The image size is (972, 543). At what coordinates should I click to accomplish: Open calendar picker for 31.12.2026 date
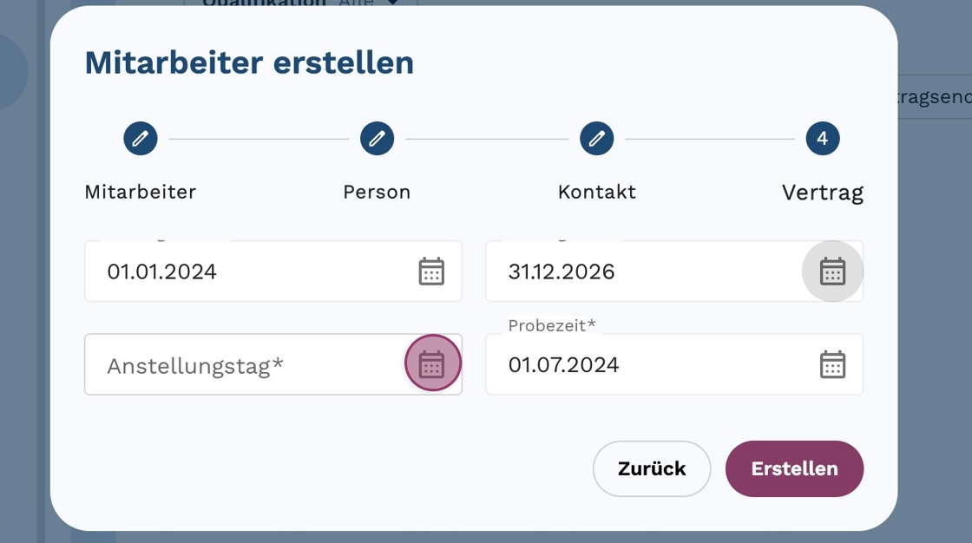point(832,271)
